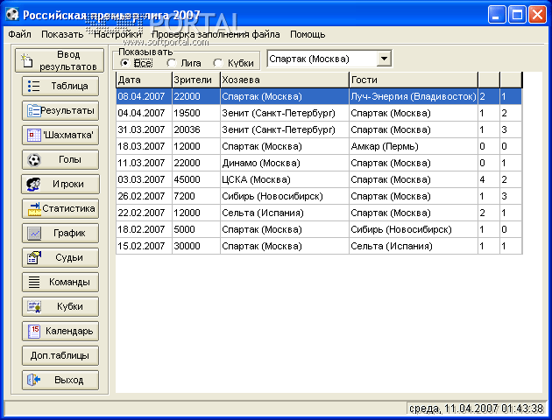Select the 31.03.2007 date cell

[144, 129]
